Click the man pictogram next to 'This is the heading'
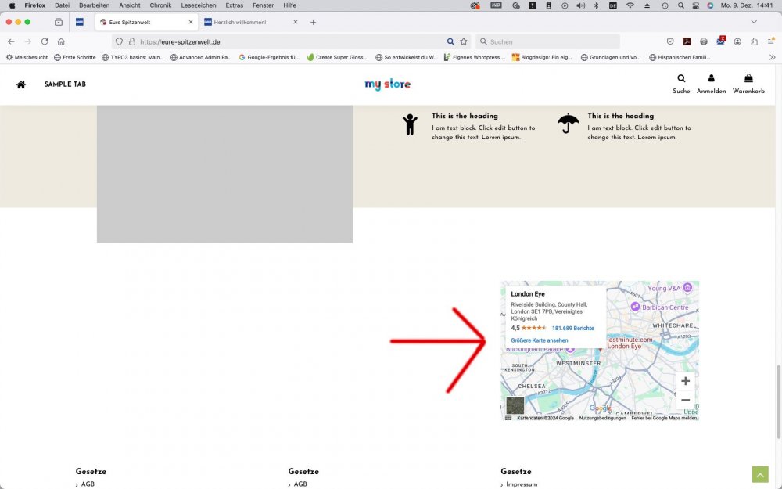The width and height of the screenshot is (782, 489). coord(410,124)
